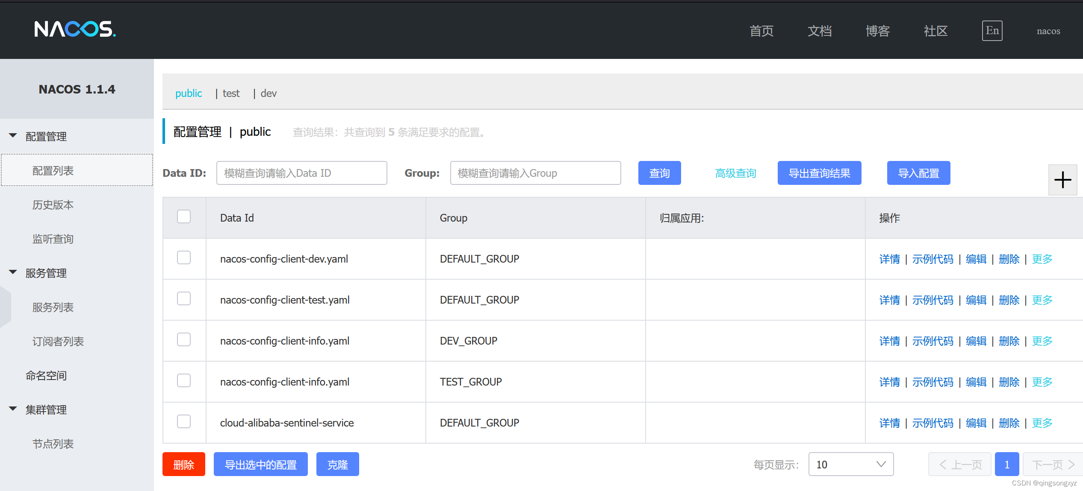Toggle the select-all checkbox in table header
Viewport: 1083px width, 491px height.
click(184, 217)
